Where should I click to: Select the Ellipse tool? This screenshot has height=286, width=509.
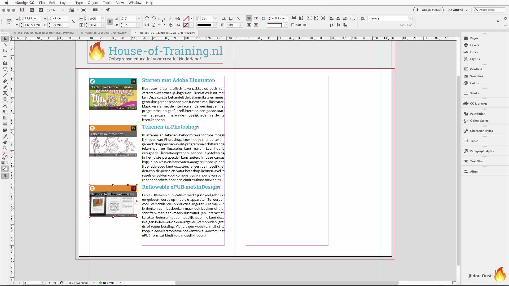5,99
